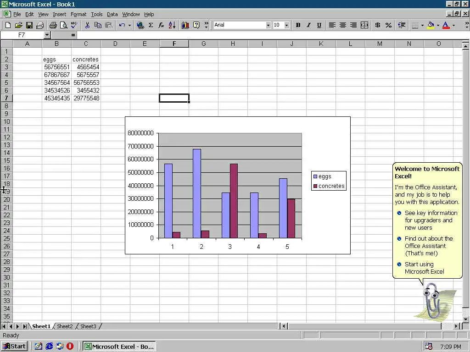Undo the last action with Undo icon

(122, 25)
